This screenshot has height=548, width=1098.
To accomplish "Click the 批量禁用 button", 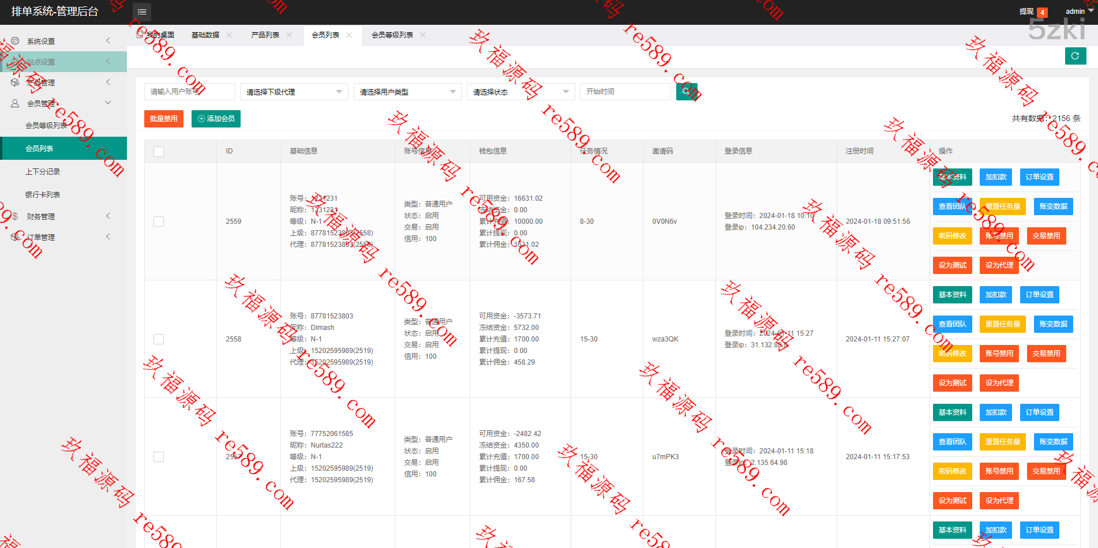I will point(164,119).
